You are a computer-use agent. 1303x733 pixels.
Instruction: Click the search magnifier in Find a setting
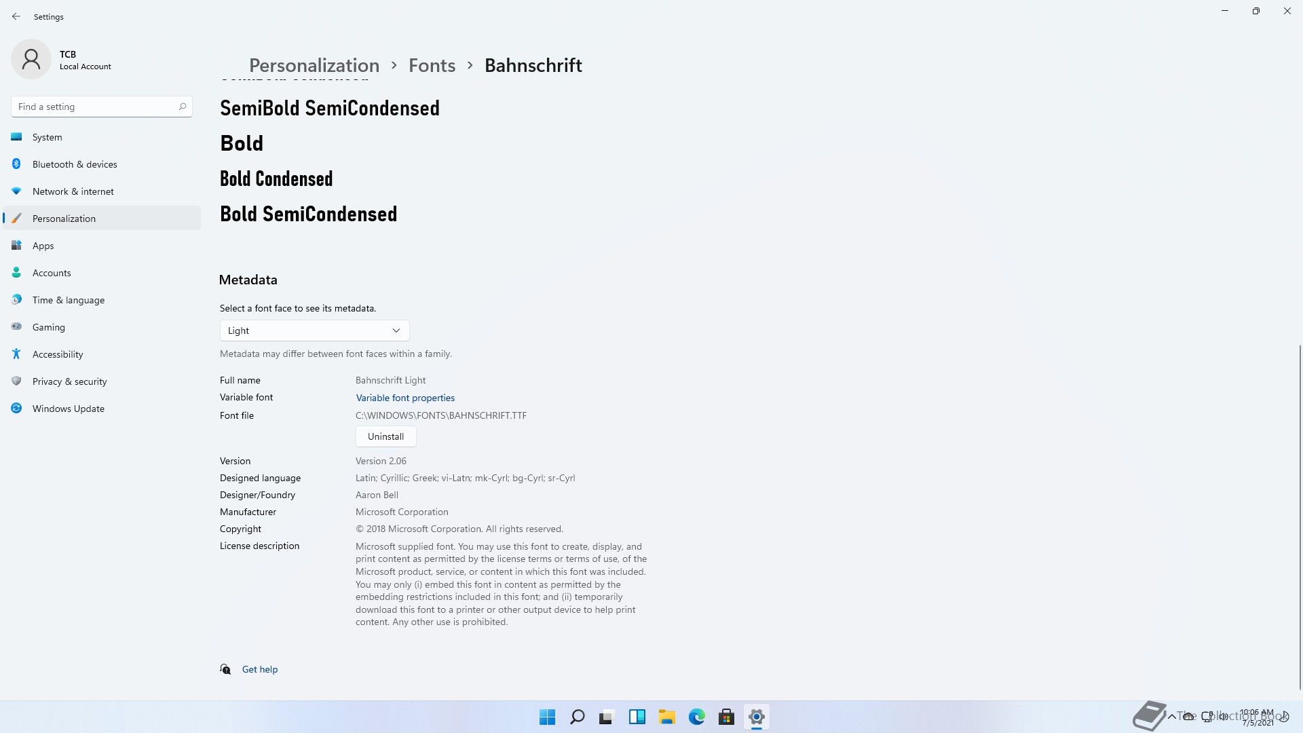click(x=182, y=107)
